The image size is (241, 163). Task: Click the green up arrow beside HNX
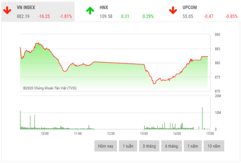[x=90, y=10]
